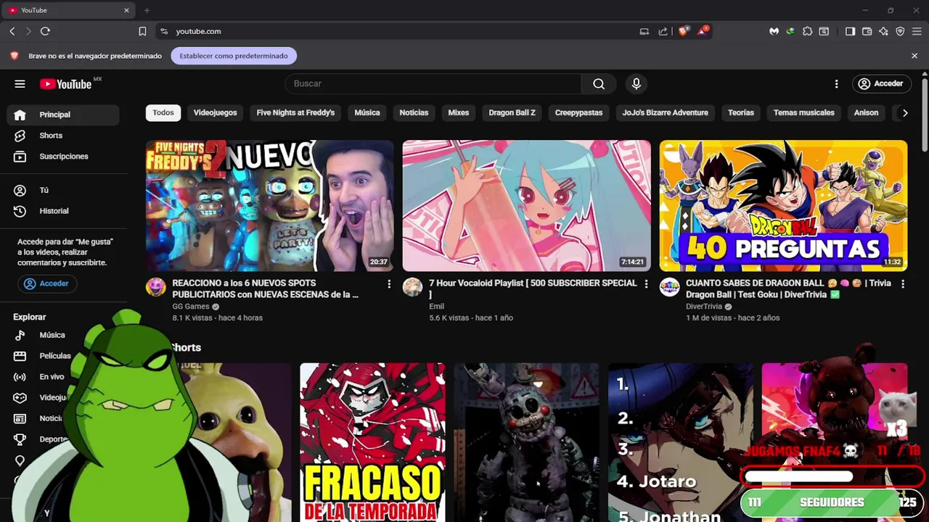This screenshot has width=929, height=522.
Task: Open the extensions puzzle icon
Action: coord(807,31)
